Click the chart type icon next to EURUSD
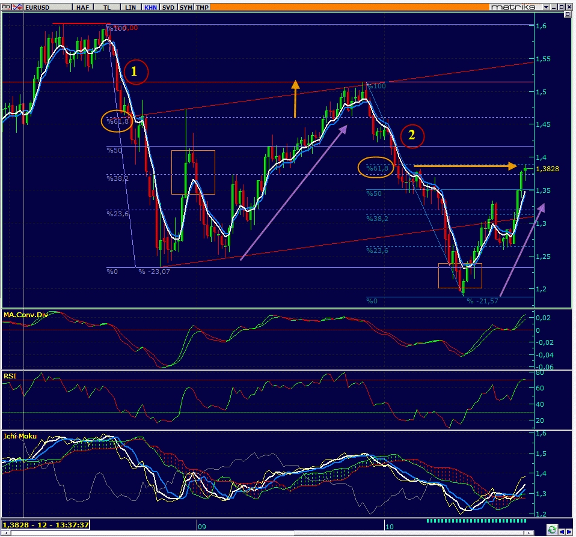The height and width of the screenshot is (537, 576). pyautogui.click(x=19, y=7)
